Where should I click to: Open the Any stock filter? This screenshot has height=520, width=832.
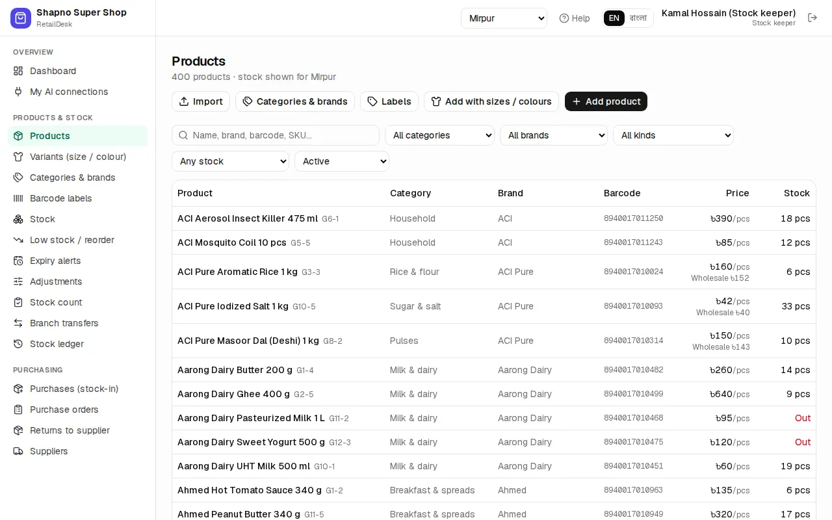pyautogui.click(x=231, y=161)
